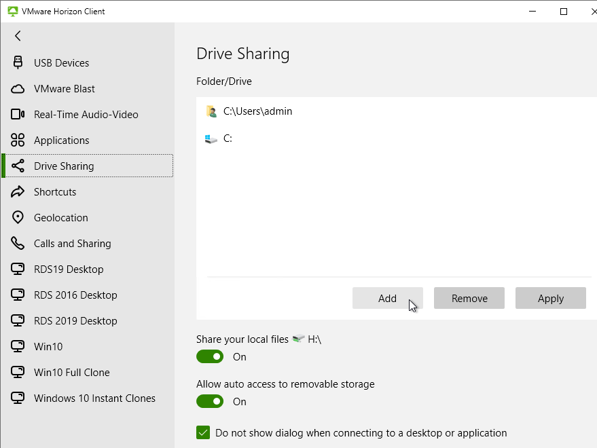Screen dimensions: 597x448
Task: Open VMware Blast cloud icon
Action: tap(18, 89)
